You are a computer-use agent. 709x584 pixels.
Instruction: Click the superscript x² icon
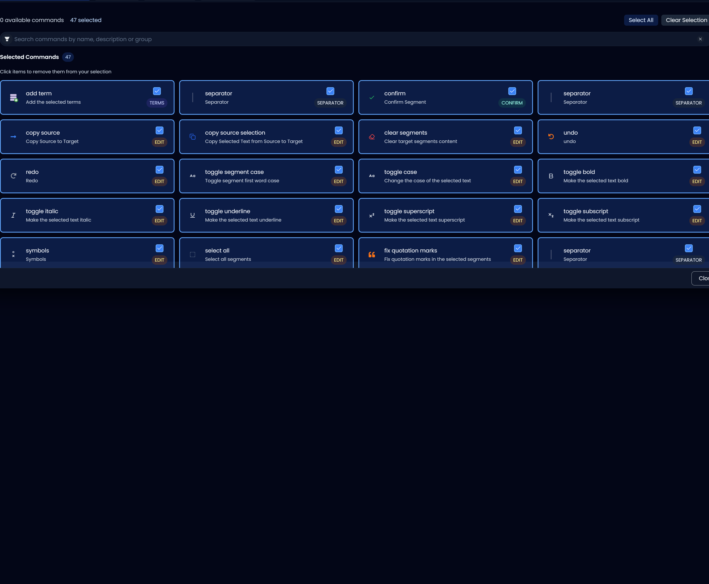(372, 215)
